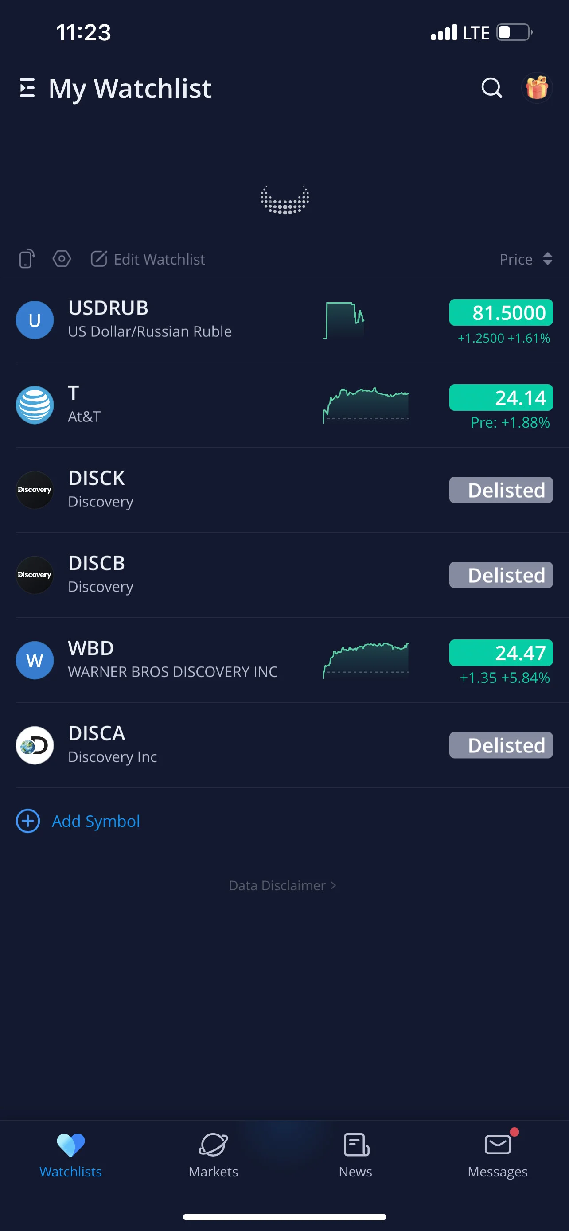Expand the Data Disclaimer chevron
This screenshot has width=569, height=1231.
[x=334, y=885]
